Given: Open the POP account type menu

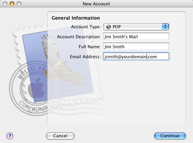Looking at the screenshot, I should [x=136, y=27].
